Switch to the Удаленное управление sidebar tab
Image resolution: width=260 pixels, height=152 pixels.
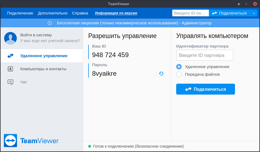pos(42,56)
